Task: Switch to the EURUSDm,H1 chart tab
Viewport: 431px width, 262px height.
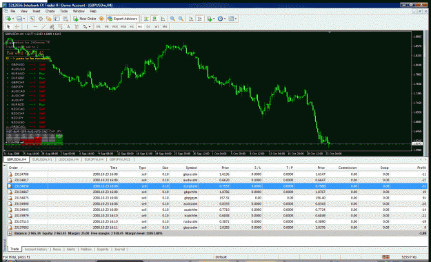Action: [42, 159]
